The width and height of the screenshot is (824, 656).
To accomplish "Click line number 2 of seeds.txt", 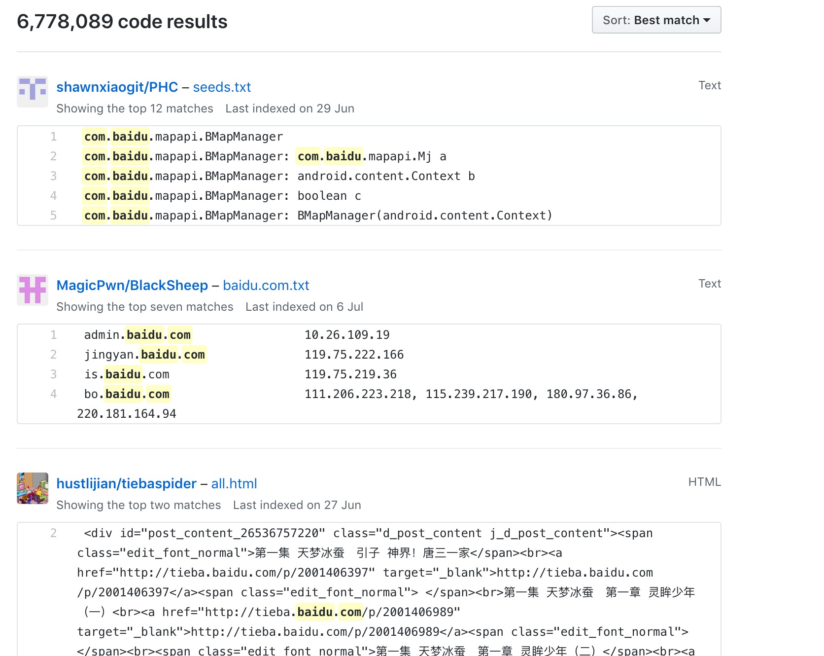I will point(53,156).
